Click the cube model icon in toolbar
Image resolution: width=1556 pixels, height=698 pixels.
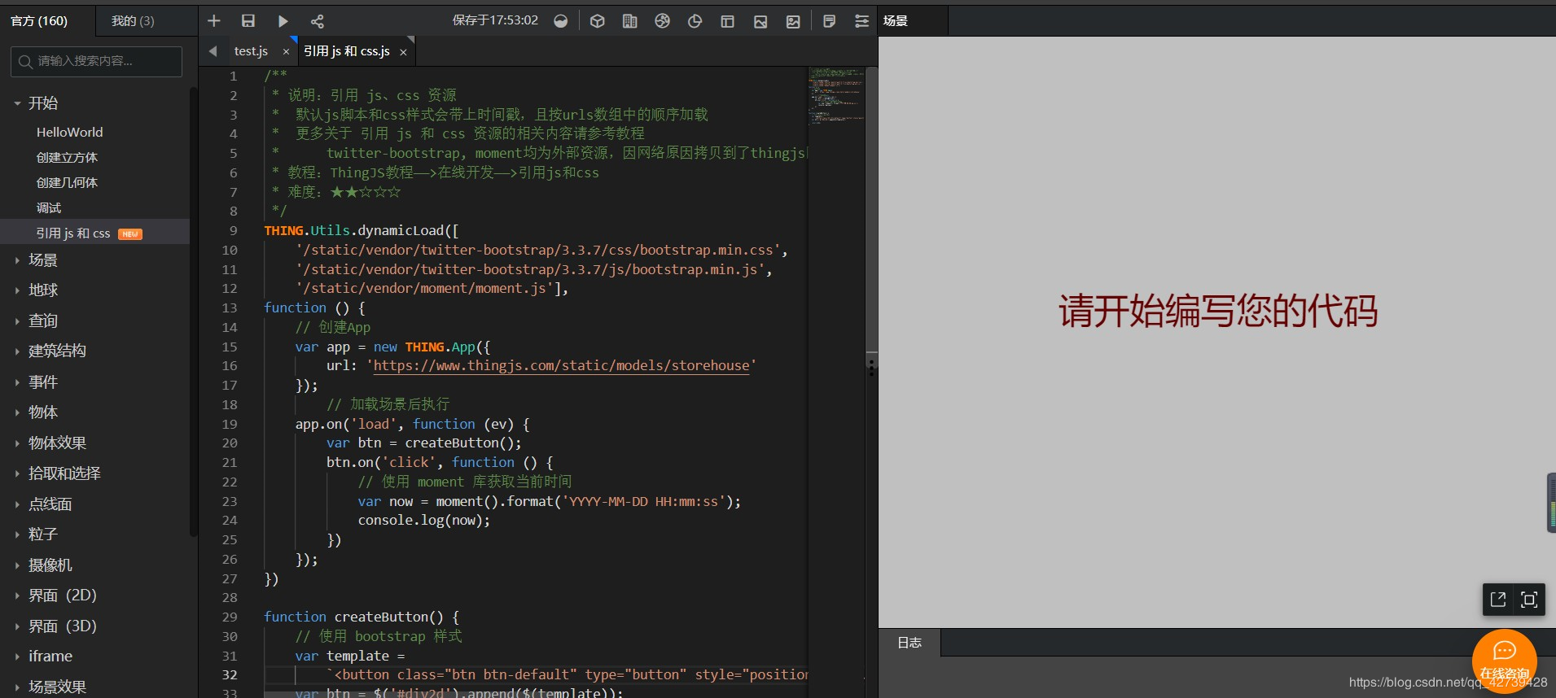(597, 21)
